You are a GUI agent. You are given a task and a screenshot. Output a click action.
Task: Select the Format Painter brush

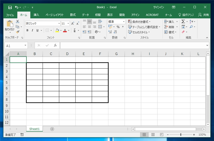pyautogui.click(x=17, y=32)
